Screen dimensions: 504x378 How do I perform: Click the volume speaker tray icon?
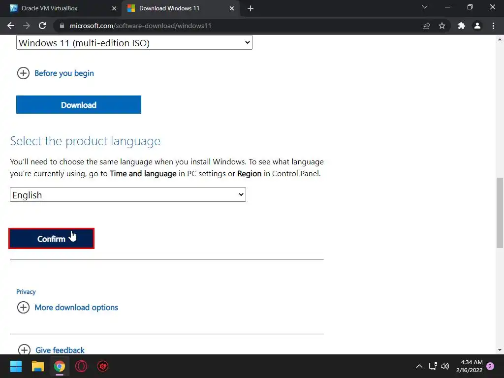(x=445, y=366)
